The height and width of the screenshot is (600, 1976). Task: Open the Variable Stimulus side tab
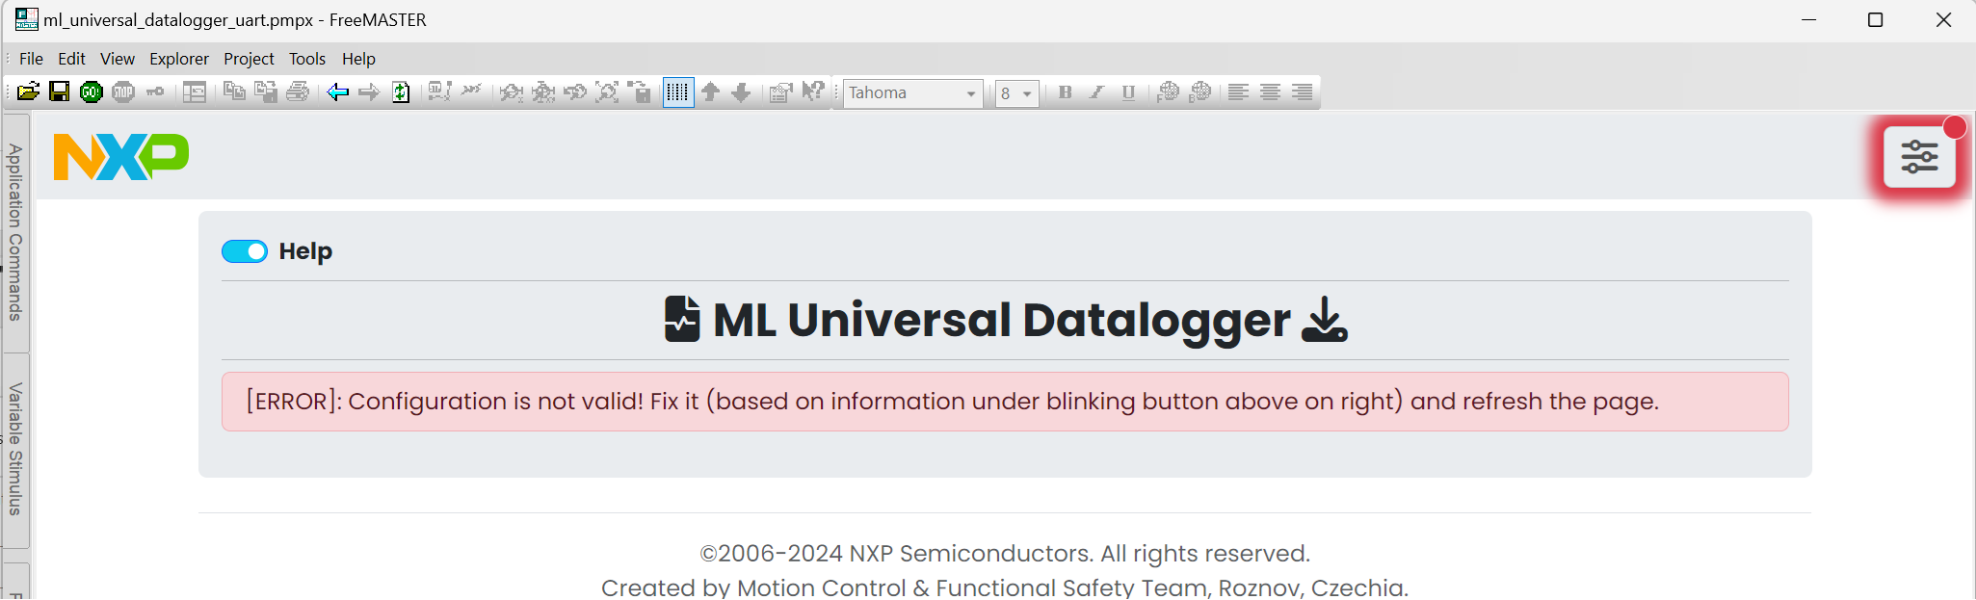(x=15, y=450)
